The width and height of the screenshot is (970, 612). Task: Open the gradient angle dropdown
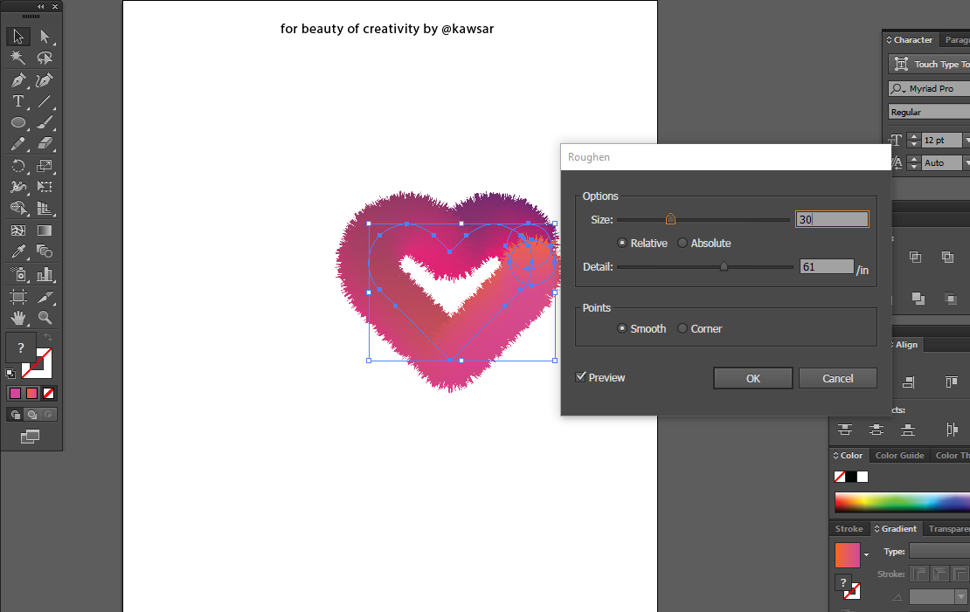click(x=960, y=596)
